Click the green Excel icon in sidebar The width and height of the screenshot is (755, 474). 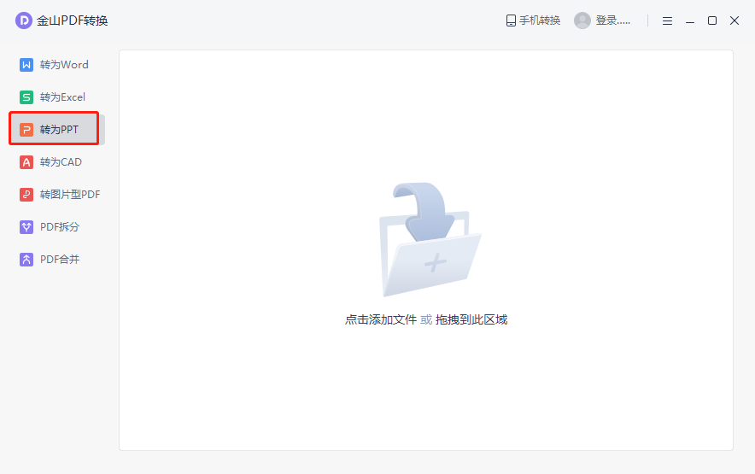26,97
